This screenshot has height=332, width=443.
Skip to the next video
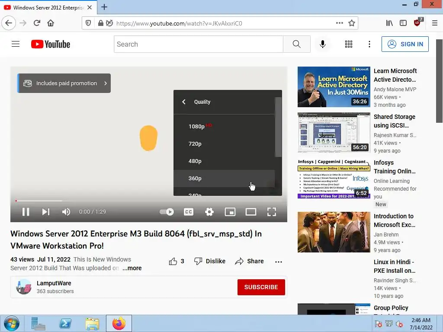46,212
